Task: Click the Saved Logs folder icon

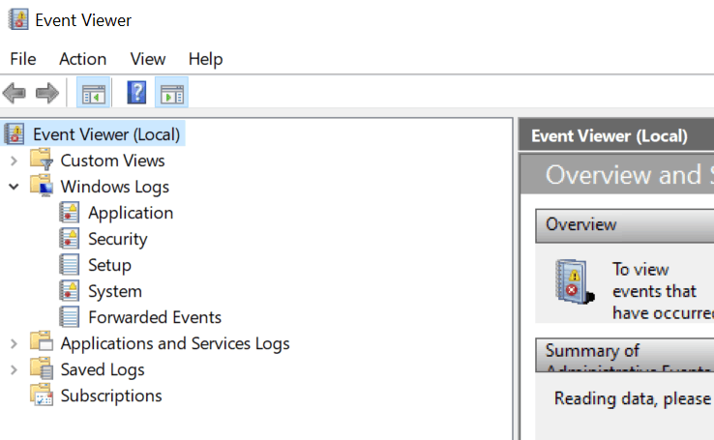Action: click(42, 368)
